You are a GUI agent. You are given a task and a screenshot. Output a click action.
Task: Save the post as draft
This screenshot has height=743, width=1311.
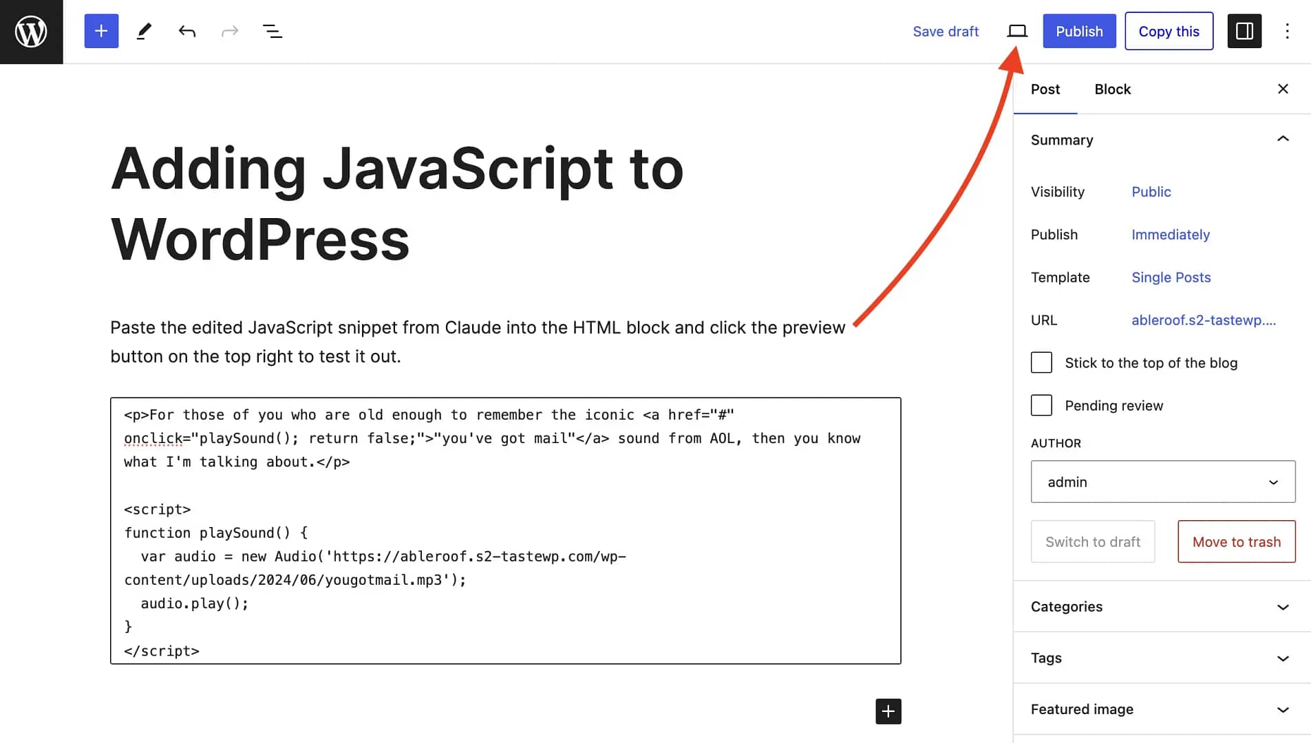[x=946, y=31]
